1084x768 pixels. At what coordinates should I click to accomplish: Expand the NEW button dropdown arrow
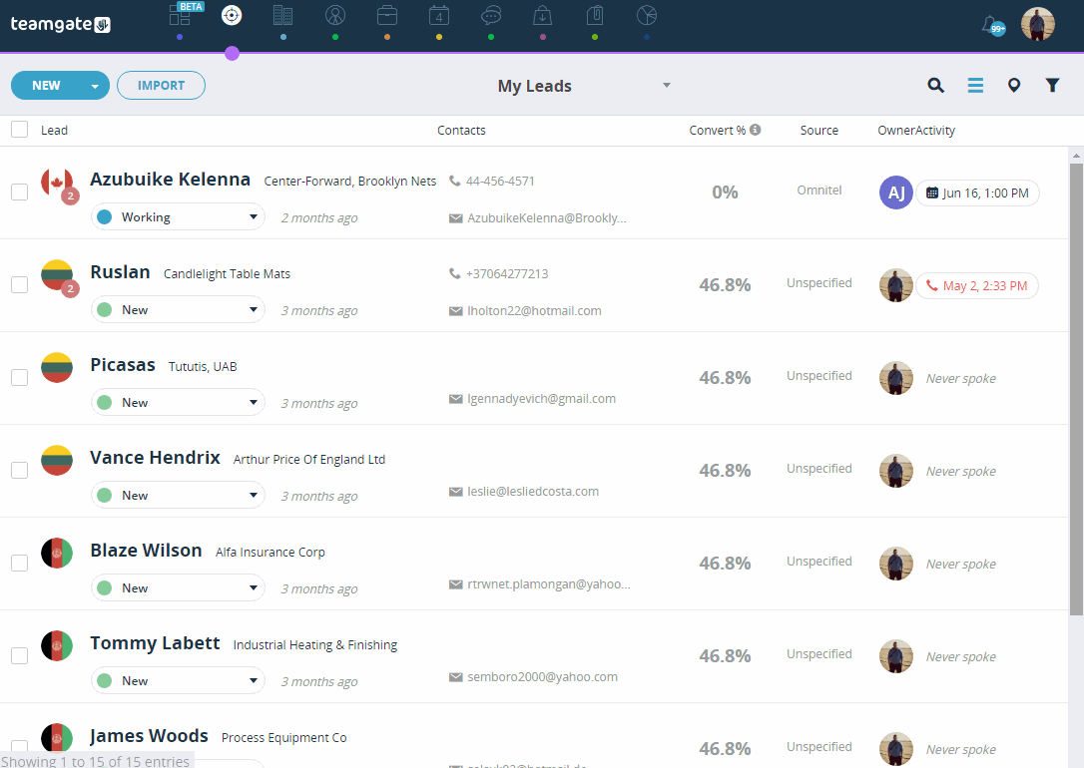[x=95, y=86]
